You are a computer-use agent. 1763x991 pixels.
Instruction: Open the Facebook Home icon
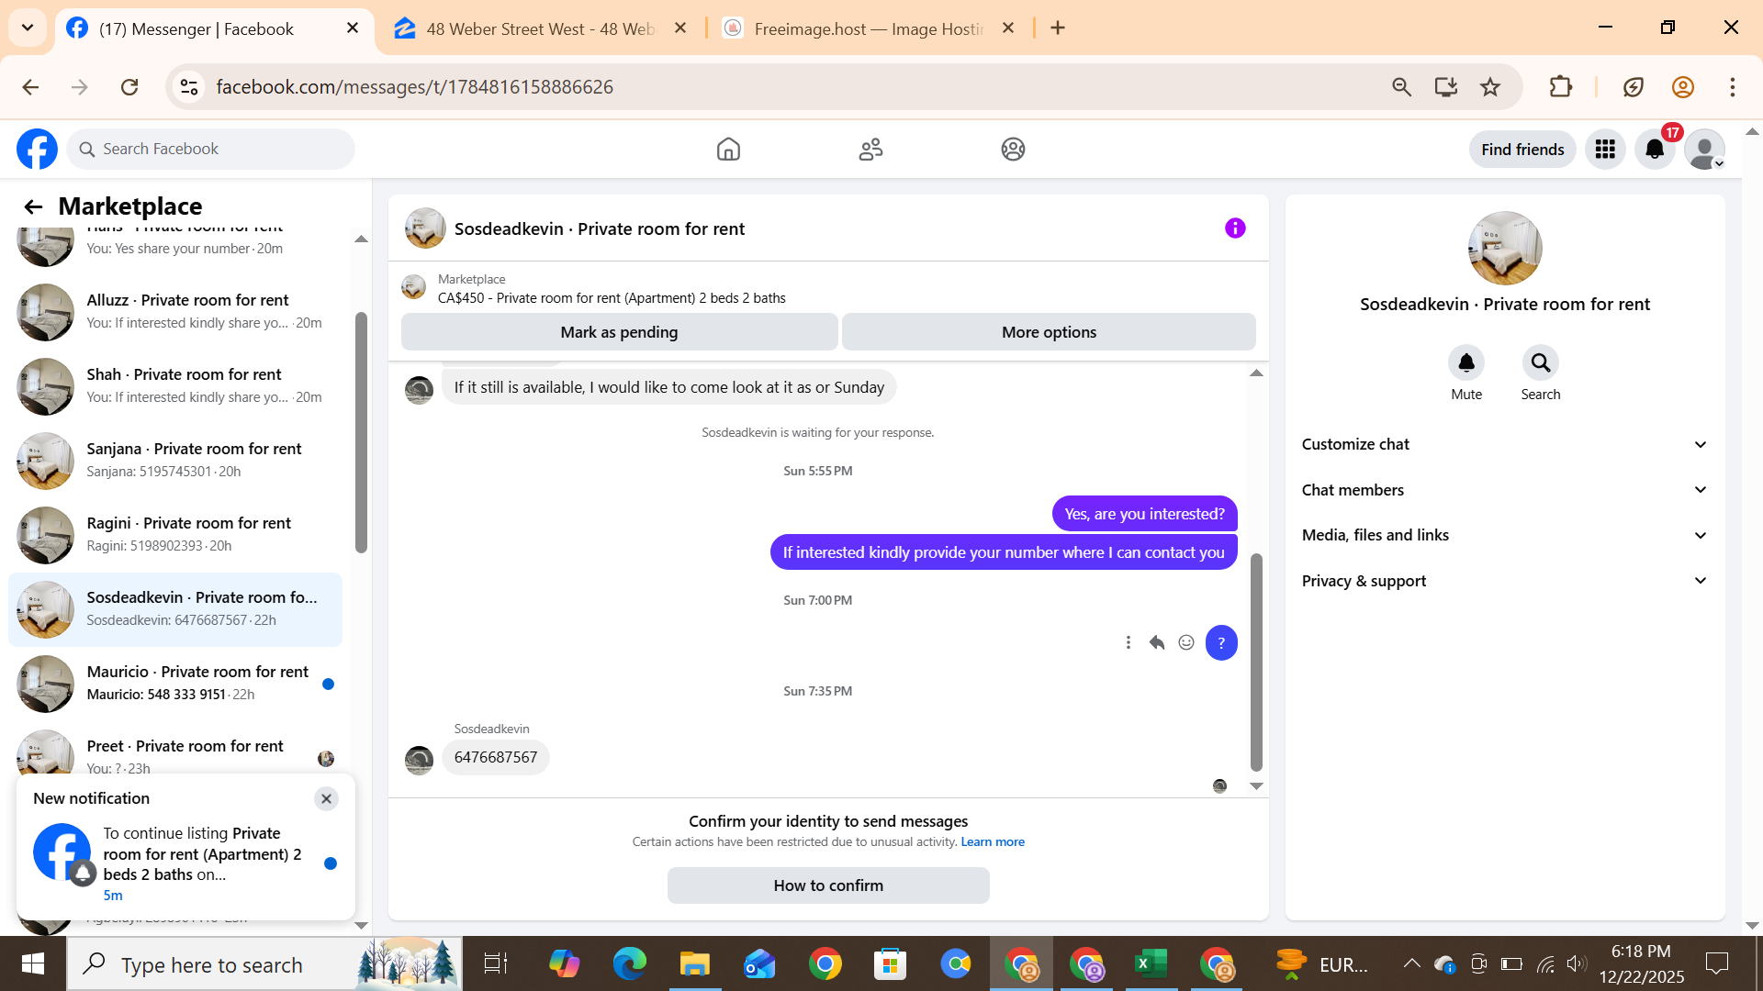(728, 149)
